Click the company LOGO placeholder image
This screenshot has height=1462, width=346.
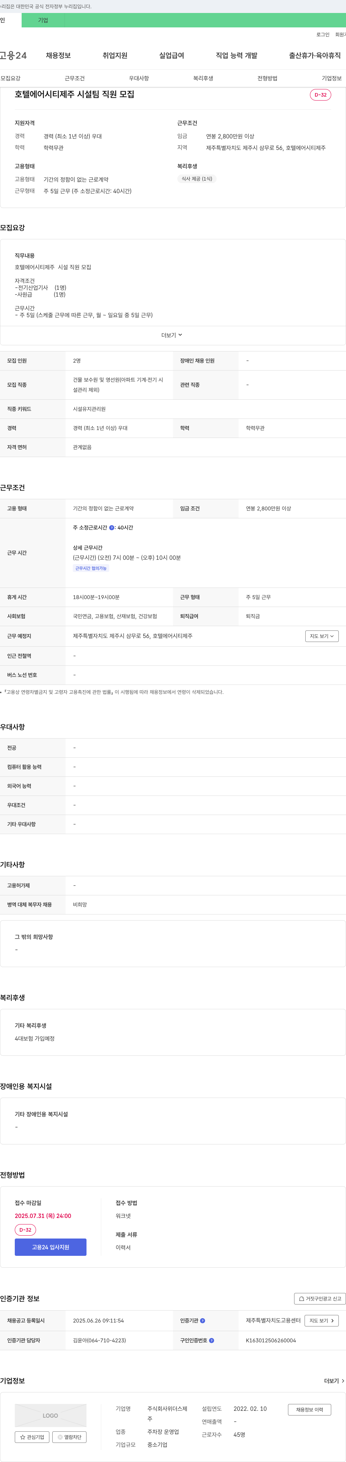50,1416
